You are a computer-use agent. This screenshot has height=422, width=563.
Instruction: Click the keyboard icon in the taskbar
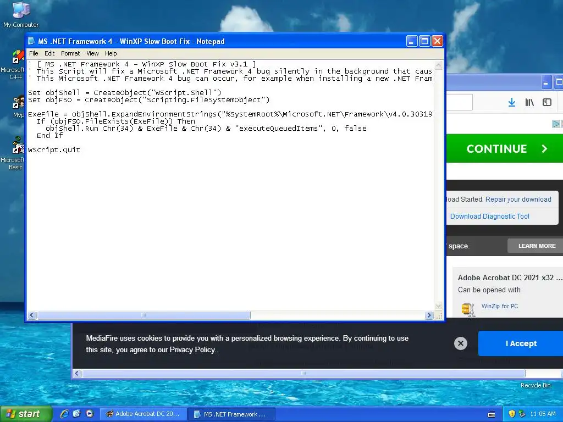click(x=492, y=414)
